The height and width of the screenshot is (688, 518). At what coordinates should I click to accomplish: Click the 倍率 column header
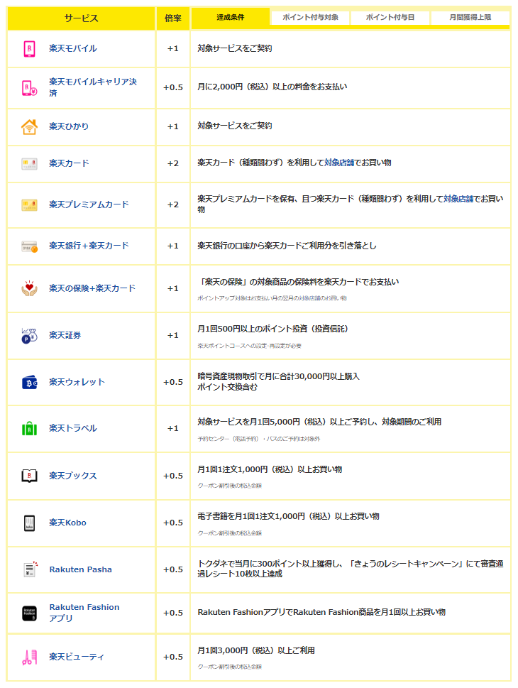pos(173,18)
